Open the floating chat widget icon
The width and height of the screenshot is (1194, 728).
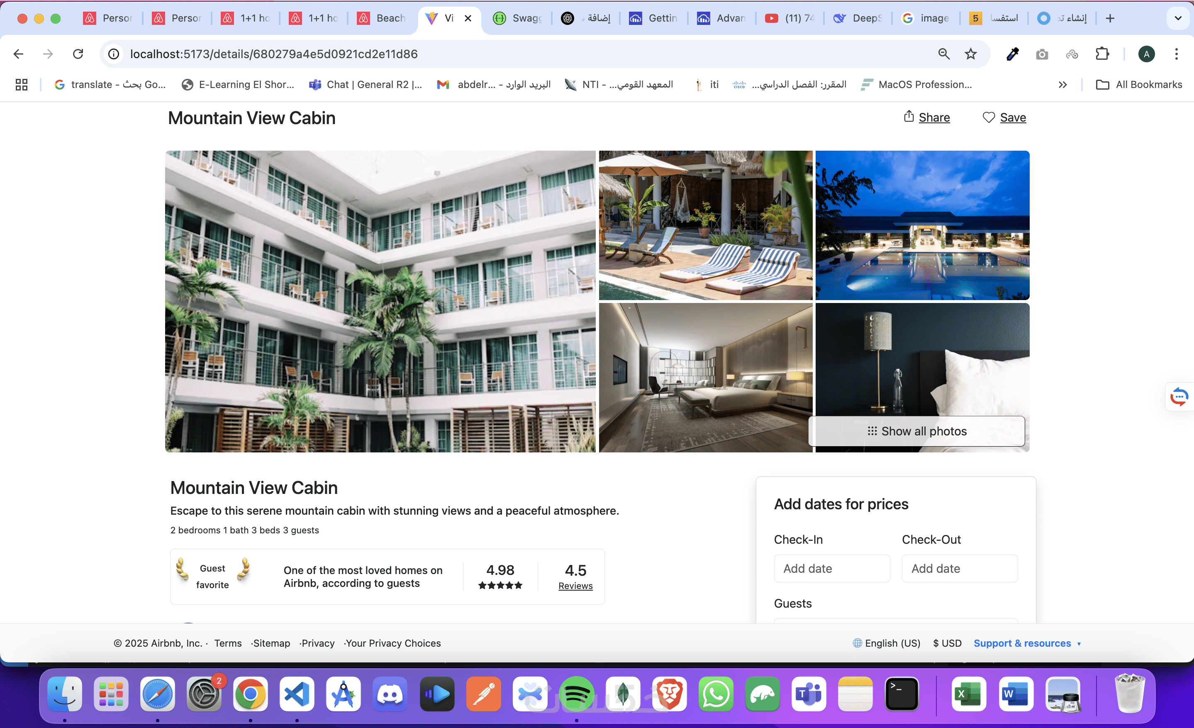(x=1179, y=397)
